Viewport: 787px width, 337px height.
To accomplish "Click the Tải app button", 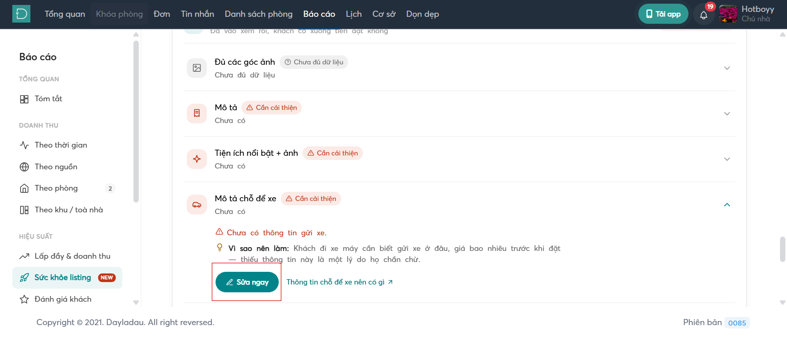I will pyautogui.click(x=663, y=14).
